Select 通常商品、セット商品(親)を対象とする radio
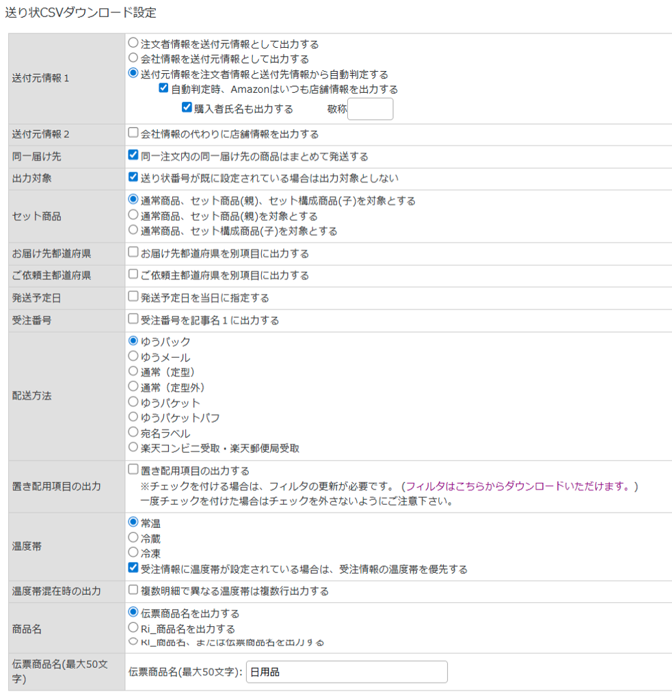 click(133, 216)
